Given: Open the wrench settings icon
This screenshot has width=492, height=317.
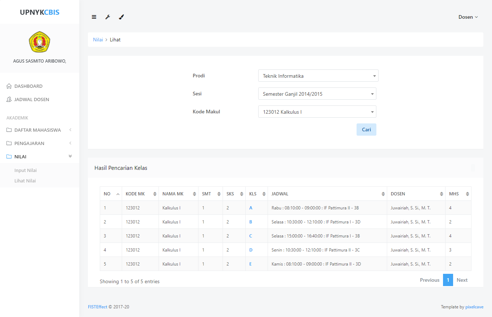Looking at the screenshot, I should coord(107,17).
